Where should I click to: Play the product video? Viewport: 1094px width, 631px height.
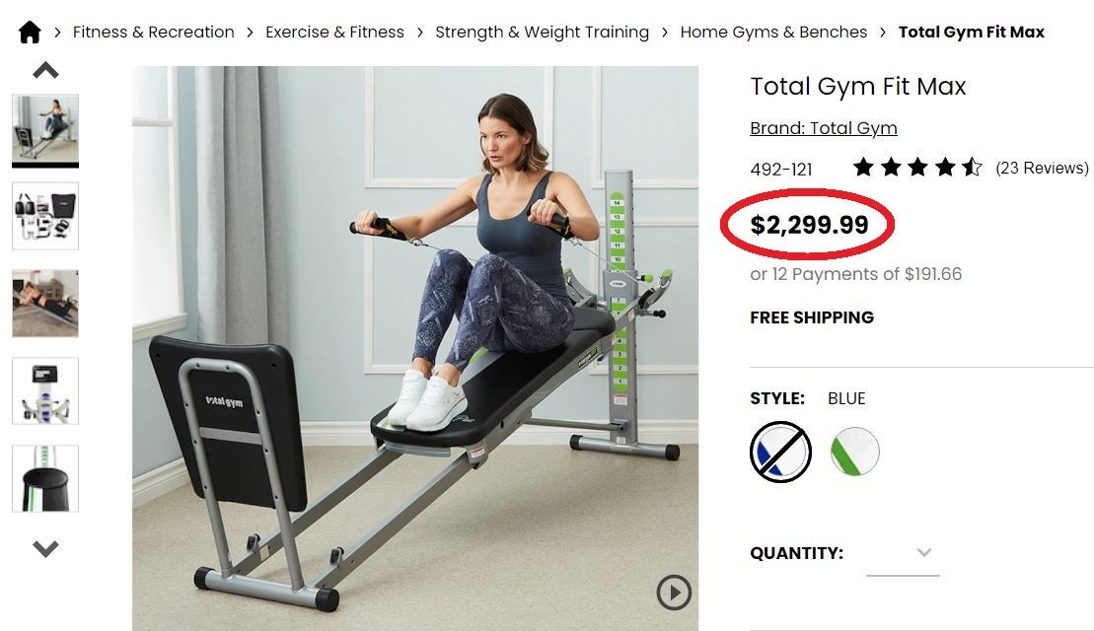(674, 593)
